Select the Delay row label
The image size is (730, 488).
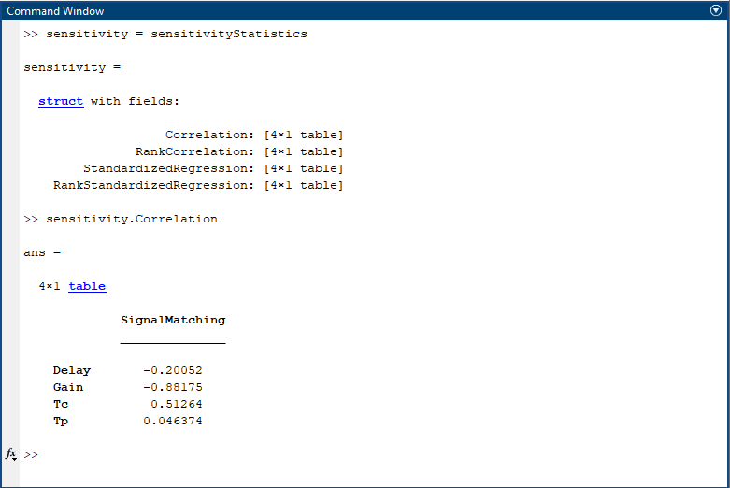[x=72, y=370]
